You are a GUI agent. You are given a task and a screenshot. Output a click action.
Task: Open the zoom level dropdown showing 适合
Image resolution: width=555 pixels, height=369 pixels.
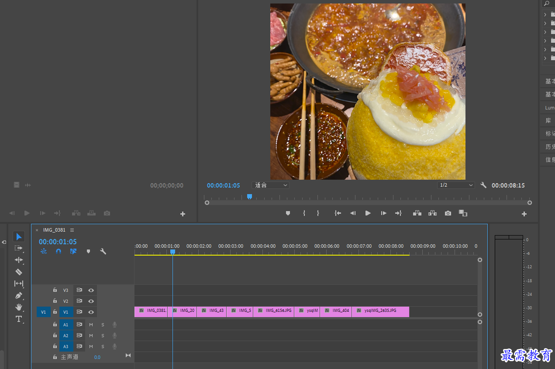tap(271, 185)
